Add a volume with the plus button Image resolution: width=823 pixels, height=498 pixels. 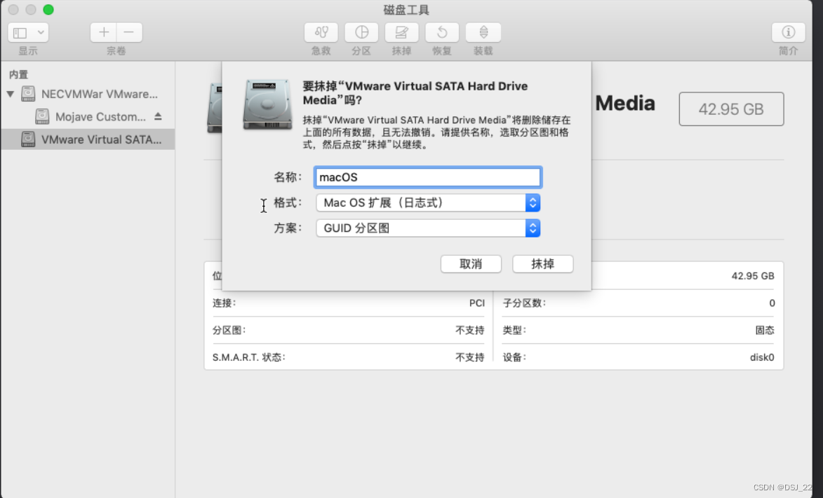coord(103,32)
